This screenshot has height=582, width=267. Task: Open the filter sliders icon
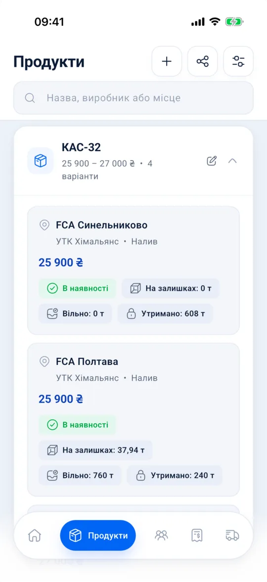click(238, 61)
